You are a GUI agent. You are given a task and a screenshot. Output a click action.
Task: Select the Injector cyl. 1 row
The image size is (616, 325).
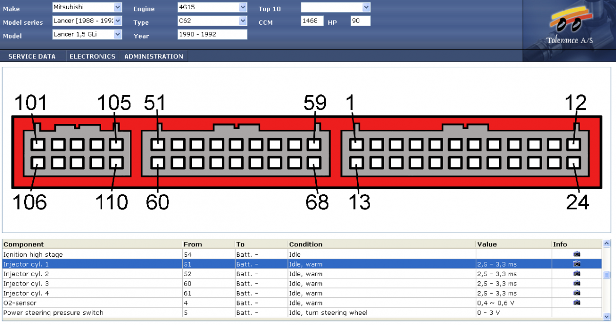point(302,264)
